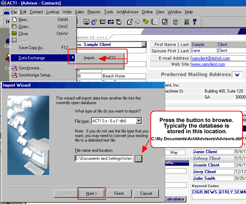Click the calendar grid toolbar icon
Screen dimensions: 246x204
pyautogui.click(x=154, y=22)
